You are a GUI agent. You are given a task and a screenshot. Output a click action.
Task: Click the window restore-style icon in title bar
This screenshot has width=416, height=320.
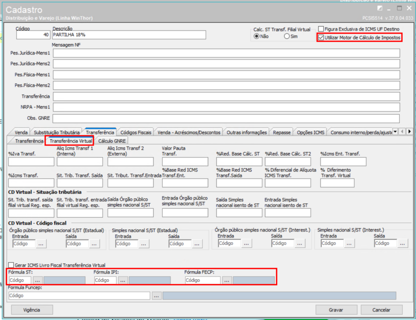(380, 8)
